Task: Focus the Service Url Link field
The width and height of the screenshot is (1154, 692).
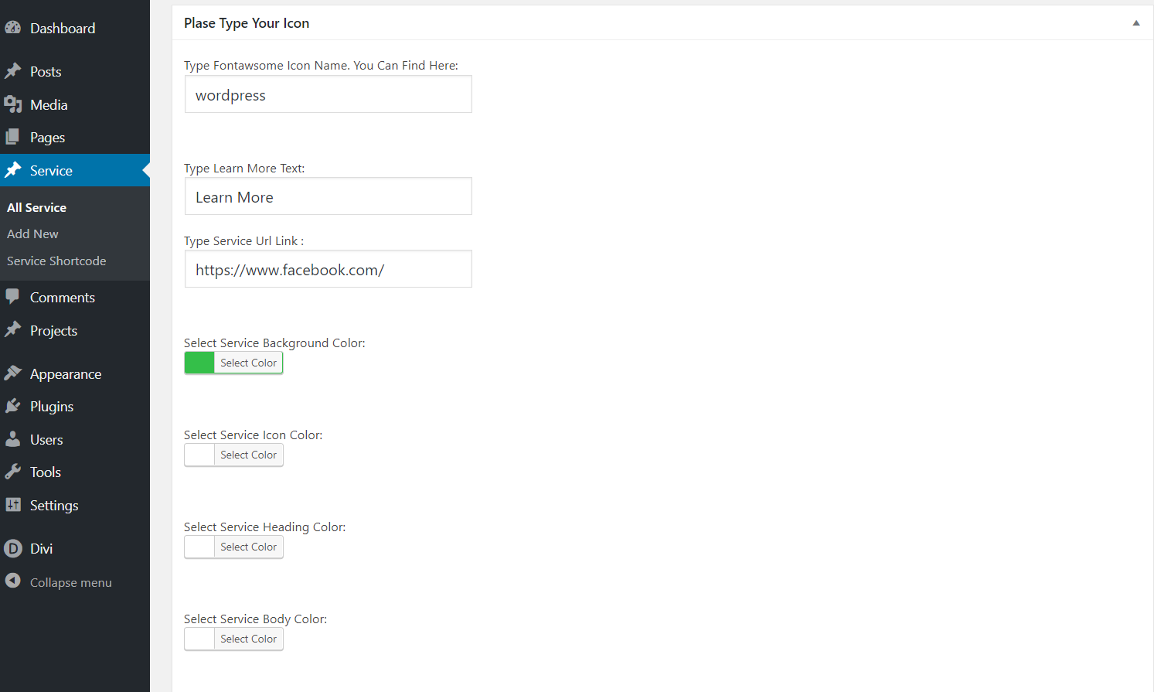Action: point(328,269)
